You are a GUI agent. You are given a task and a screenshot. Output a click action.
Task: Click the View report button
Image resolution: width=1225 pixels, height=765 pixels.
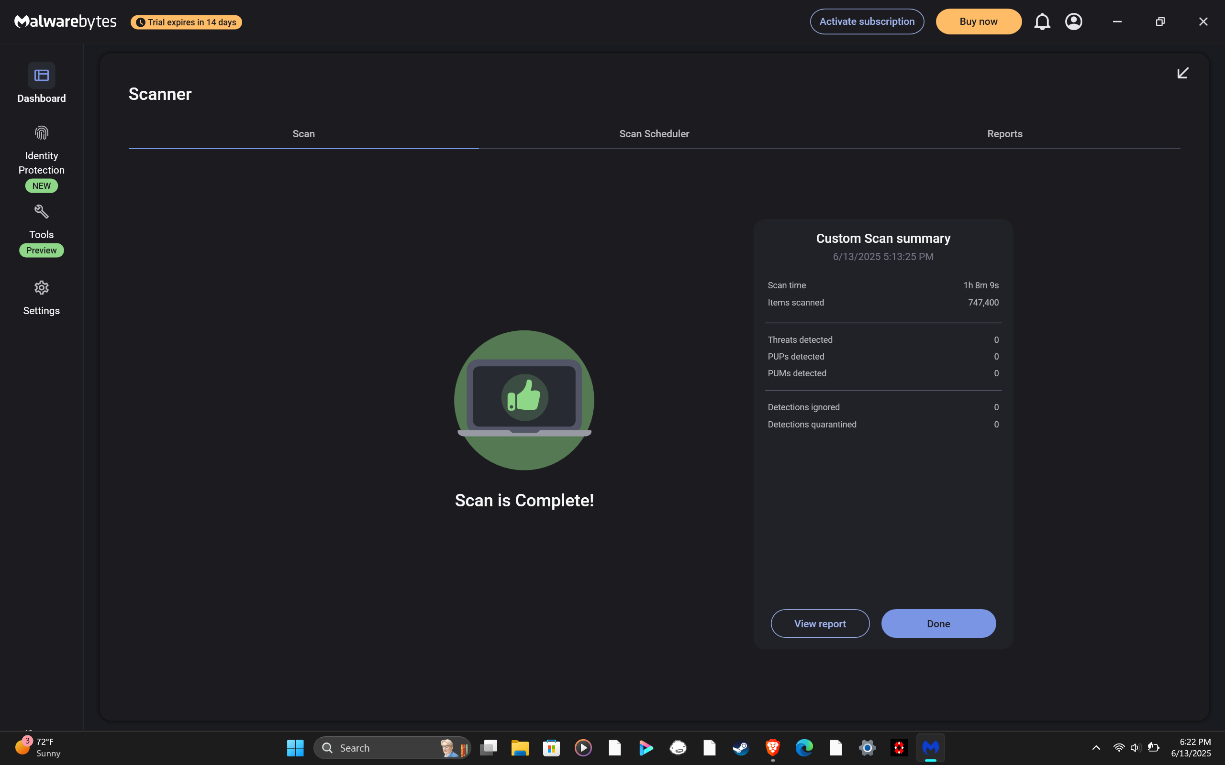(820, 623)
